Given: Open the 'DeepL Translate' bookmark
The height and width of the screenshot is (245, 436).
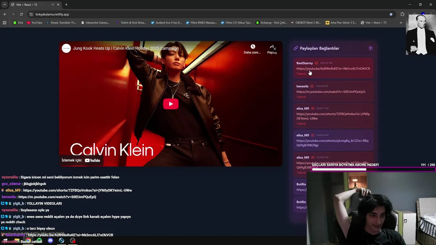Looking at the screenshot, I should (x=61, y=23).
